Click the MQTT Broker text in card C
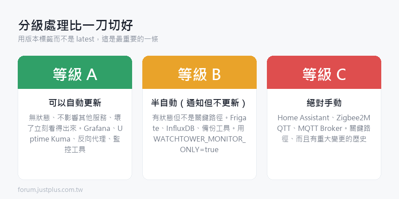The height and width of the screenshot is (199, 399). coord(320,128)
